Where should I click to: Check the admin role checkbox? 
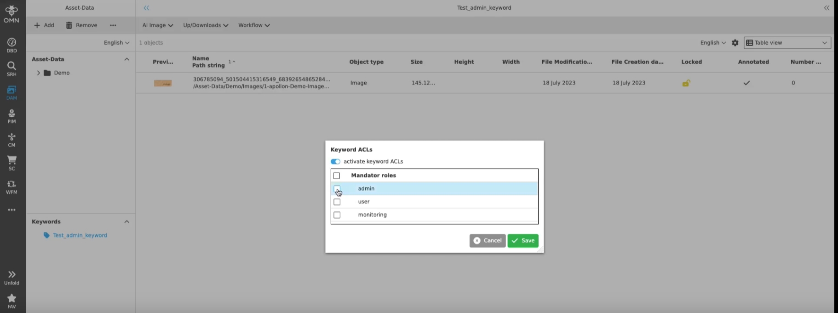337,188
